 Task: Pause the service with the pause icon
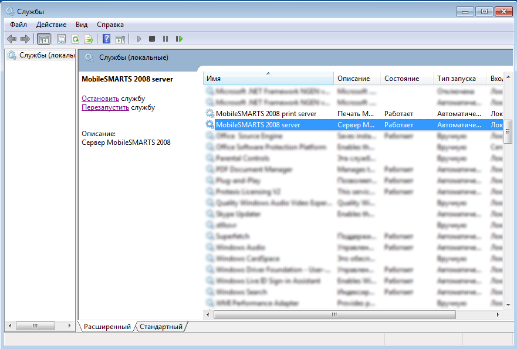pyautogui.click(x=165, y=39)
